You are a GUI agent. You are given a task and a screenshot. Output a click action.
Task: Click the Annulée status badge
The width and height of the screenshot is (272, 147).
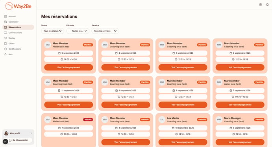[88, 120]
